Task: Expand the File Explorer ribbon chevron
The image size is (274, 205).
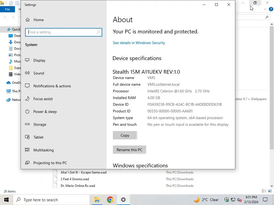Action: [265, 9]
